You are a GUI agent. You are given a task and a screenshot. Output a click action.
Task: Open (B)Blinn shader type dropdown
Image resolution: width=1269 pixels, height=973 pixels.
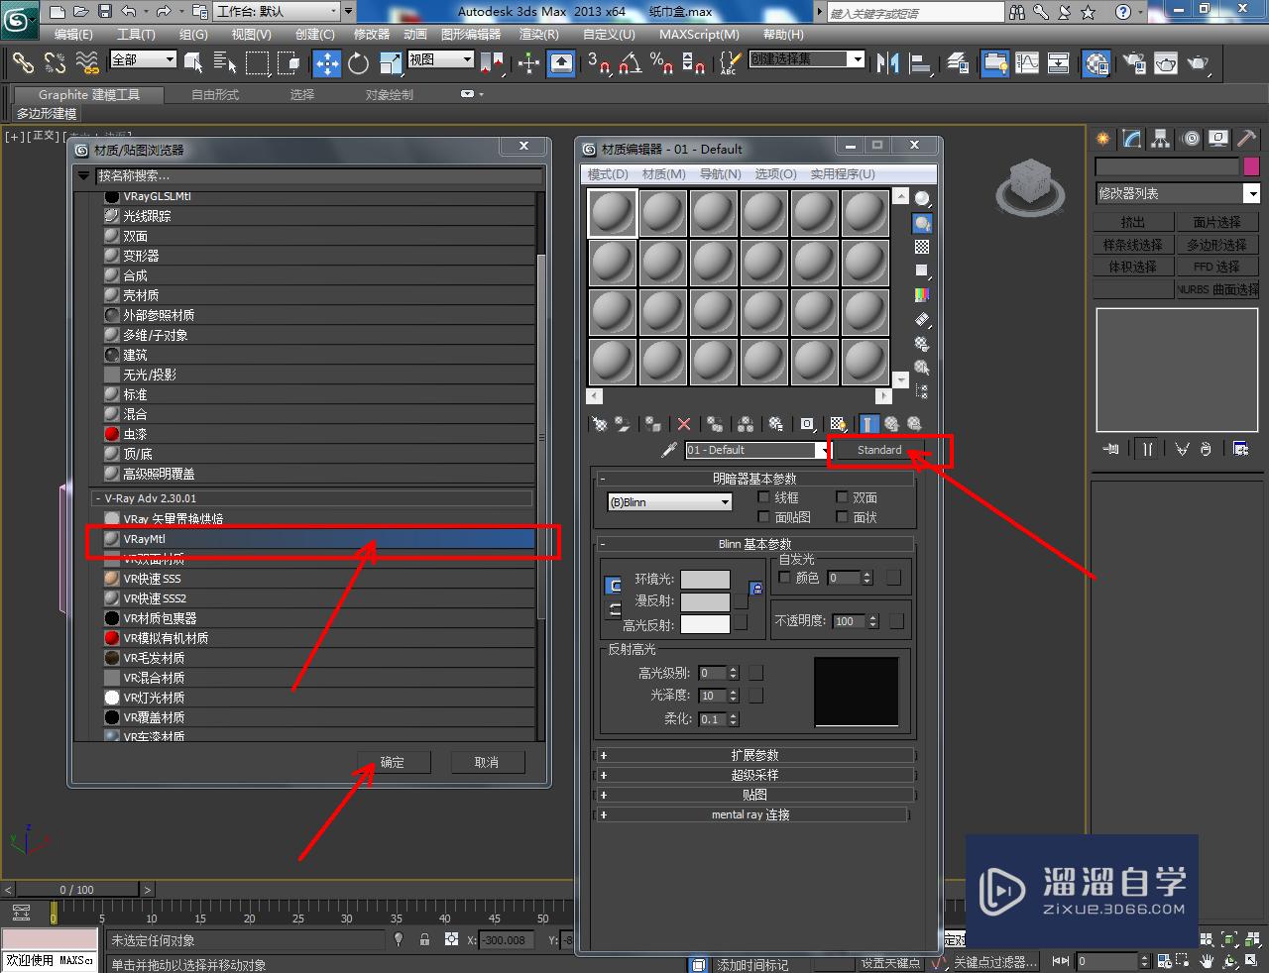click(x=669, y=502)
